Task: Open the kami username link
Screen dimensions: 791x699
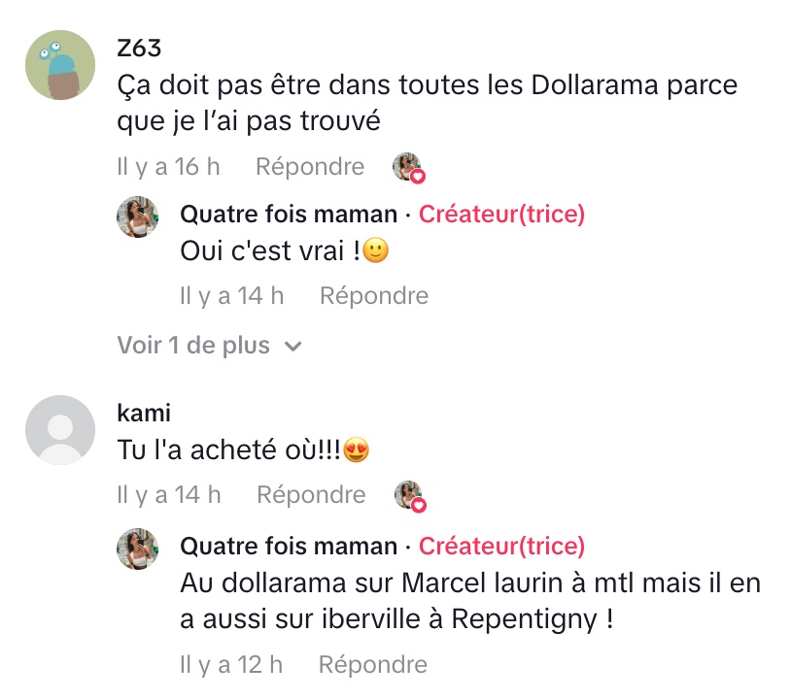Action: (144, 413)
